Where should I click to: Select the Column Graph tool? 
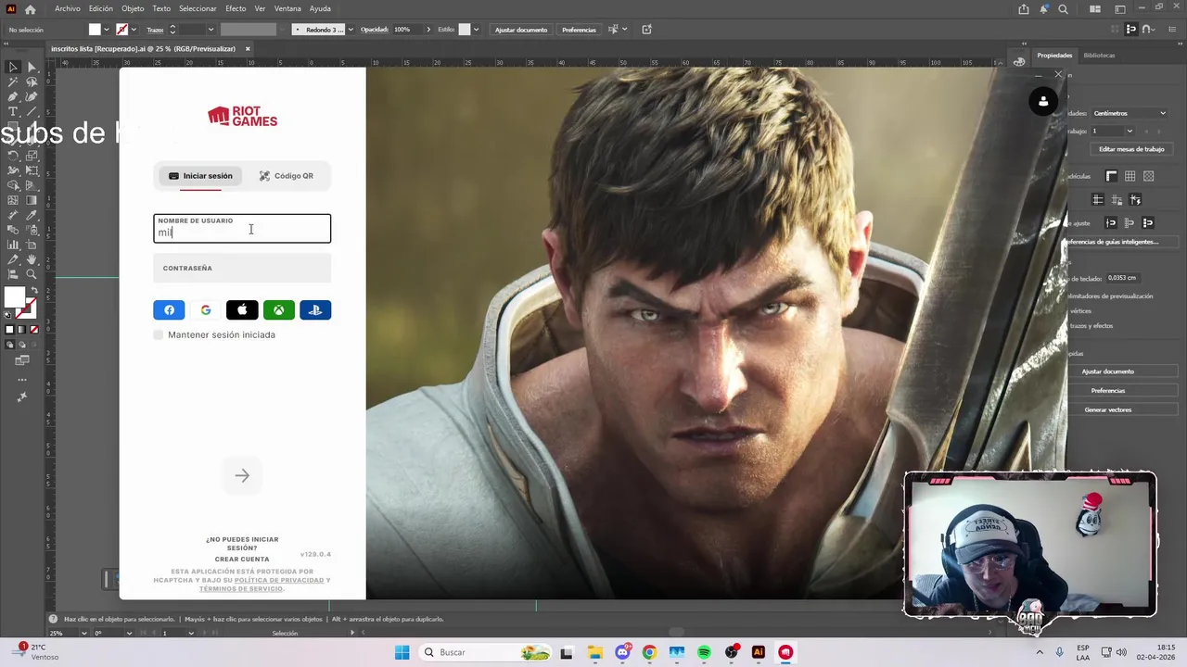point(13,245)
